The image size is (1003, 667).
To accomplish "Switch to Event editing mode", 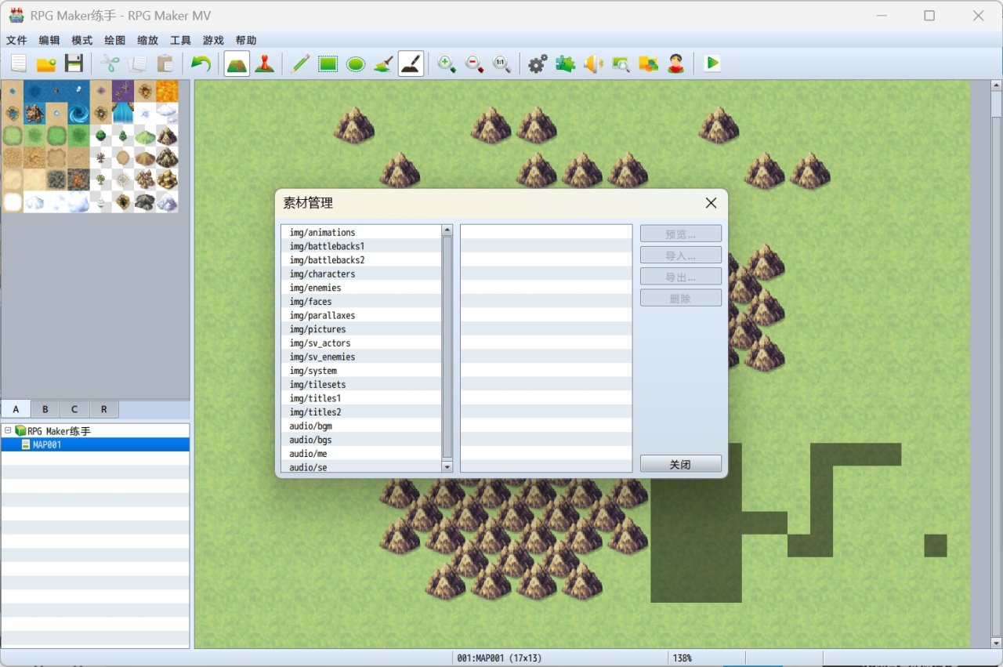I will [x=265, y=63].
